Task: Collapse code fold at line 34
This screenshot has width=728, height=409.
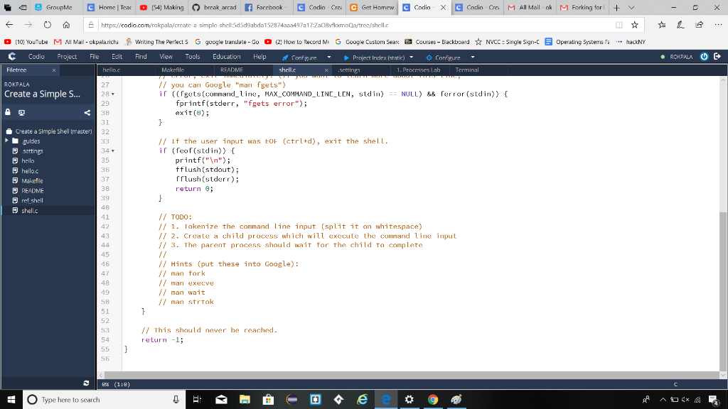Action: [x=113, y=151]
